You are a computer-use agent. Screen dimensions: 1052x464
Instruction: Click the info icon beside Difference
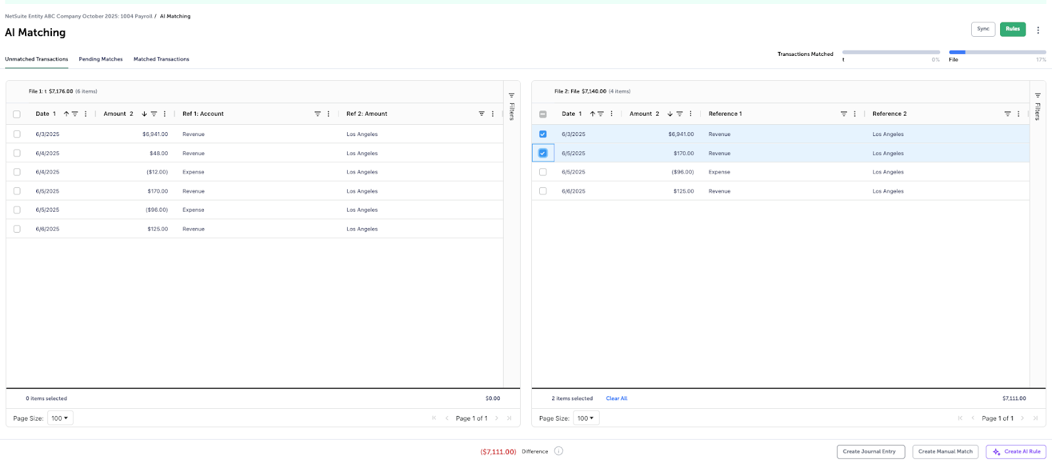558,451
